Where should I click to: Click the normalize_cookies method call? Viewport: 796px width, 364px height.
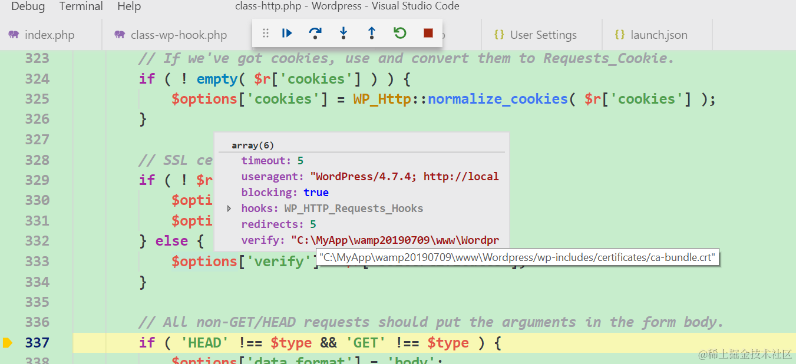click(x=498, y=99)
